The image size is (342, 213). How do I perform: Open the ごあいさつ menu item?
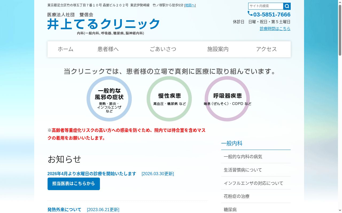163,49
